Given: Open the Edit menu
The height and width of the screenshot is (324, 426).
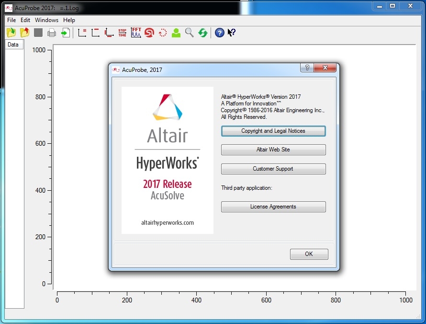Looking at the screenshot, I should pyautogui.click(x=25, y=20).
